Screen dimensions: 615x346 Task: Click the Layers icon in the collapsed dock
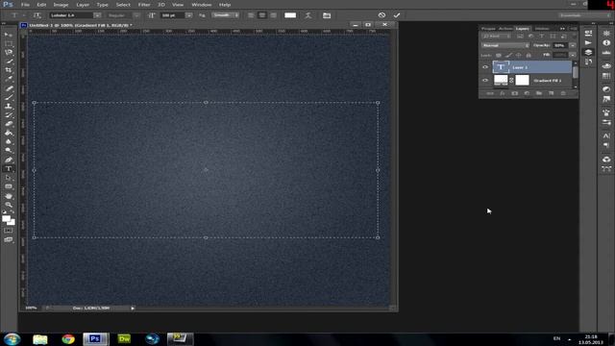pyautogui.click(x=588, y=52)
